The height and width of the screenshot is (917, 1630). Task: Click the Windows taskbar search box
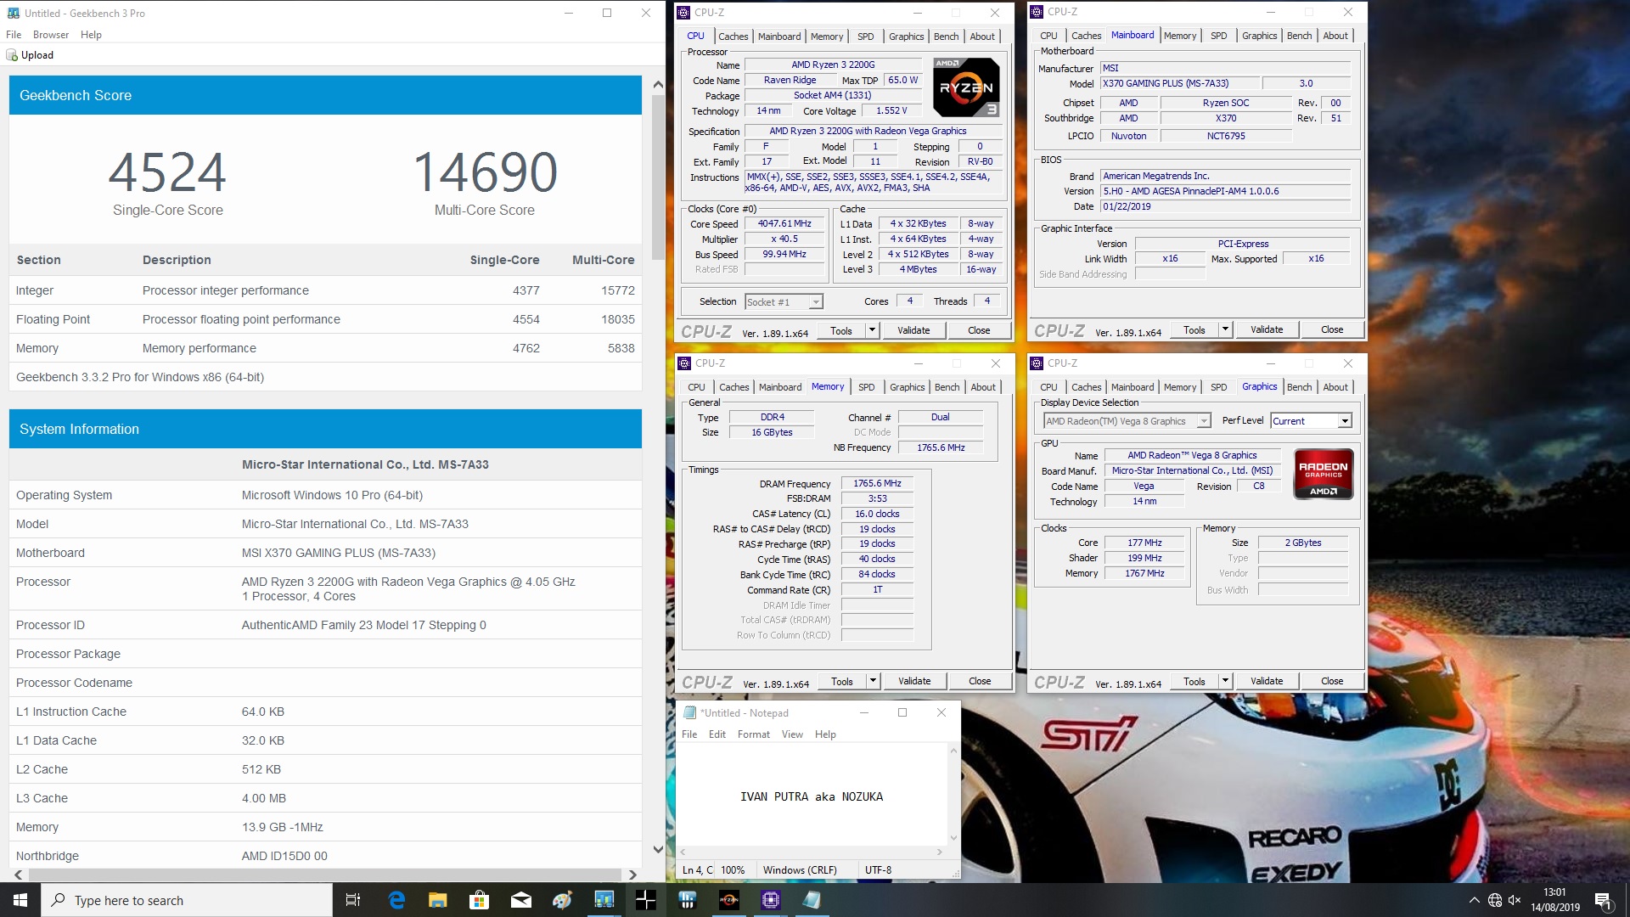click(x=187, y=900)
